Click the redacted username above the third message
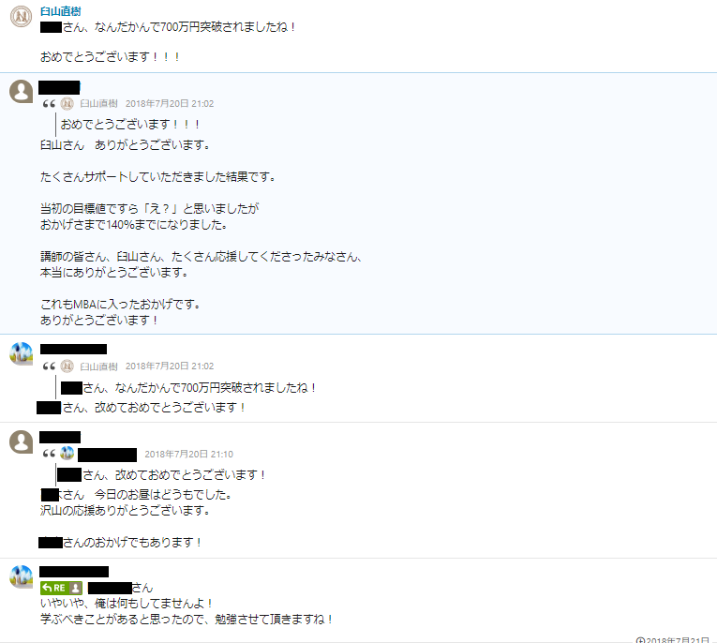Screen dimensions: 717x643 (x=73, y=350)
